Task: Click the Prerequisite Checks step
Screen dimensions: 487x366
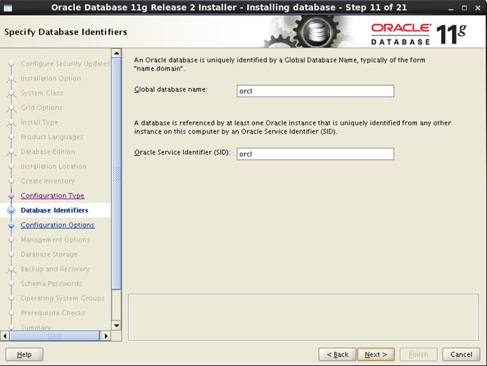Action: click(53, 313)
